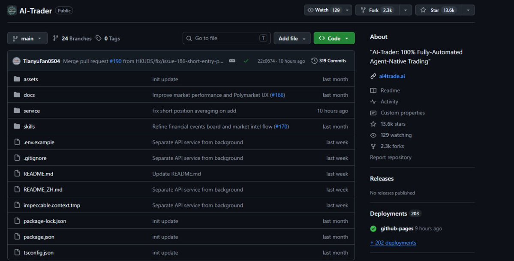Open the github-pages deployment link
Screen dimensions: 514x261
point(397,228)
